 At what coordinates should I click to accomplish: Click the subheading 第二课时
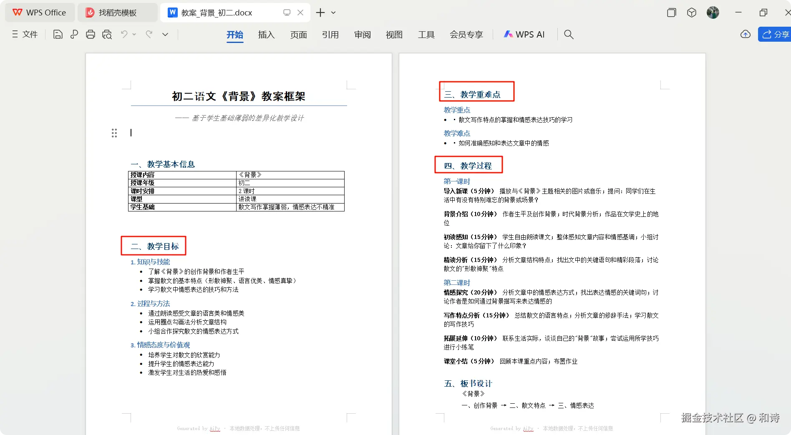[x=457, y=283]
